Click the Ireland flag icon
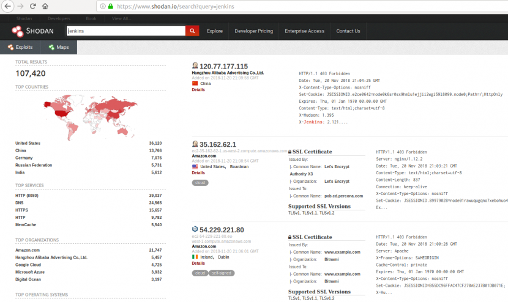The height and width of the screenshot is (302, 508). [195, 257]
